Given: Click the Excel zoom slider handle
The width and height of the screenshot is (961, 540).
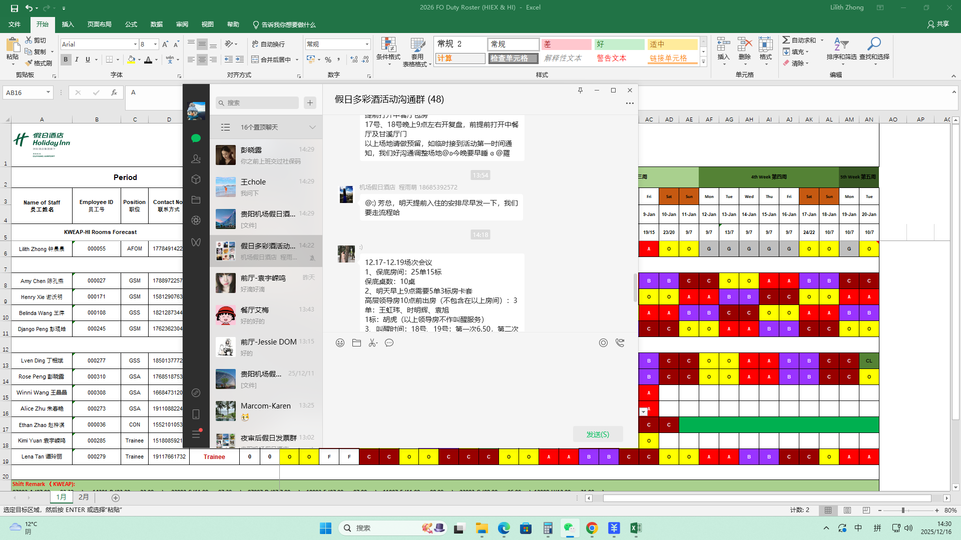Looking at the screenshot, I should click(x=903, y=510).
